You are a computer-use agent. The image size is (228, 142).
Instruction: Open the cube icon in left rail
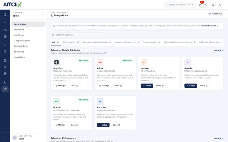pyautogui.click(x=5, y=23)
